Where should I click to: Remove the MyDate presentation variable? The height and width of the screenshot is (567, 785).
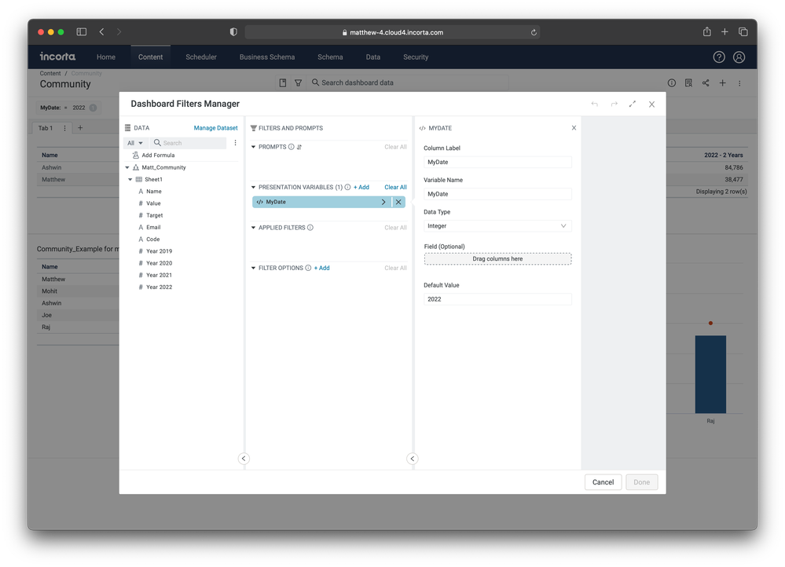(x=398, y=202)
